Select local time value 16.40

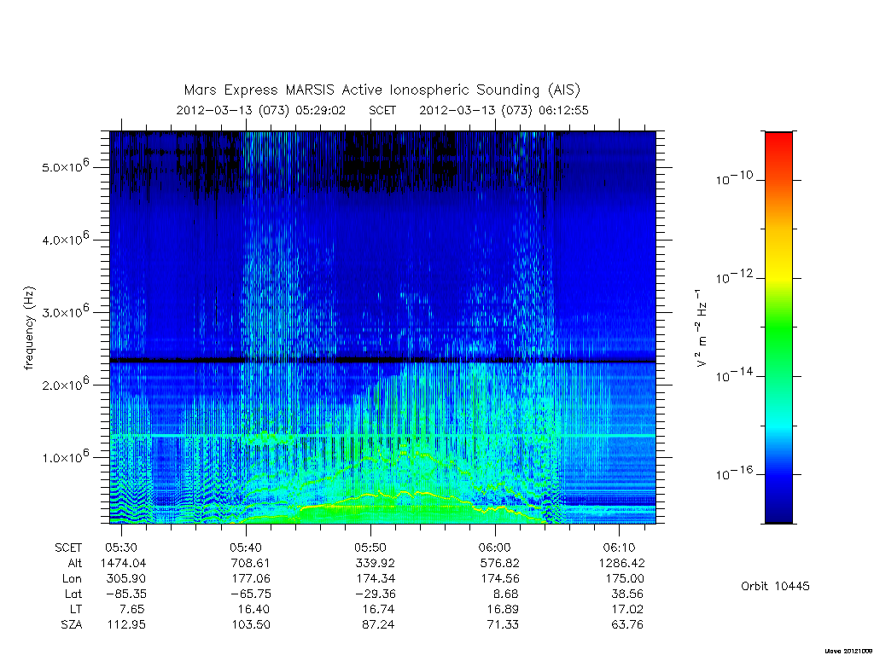[x=253, y=609]
